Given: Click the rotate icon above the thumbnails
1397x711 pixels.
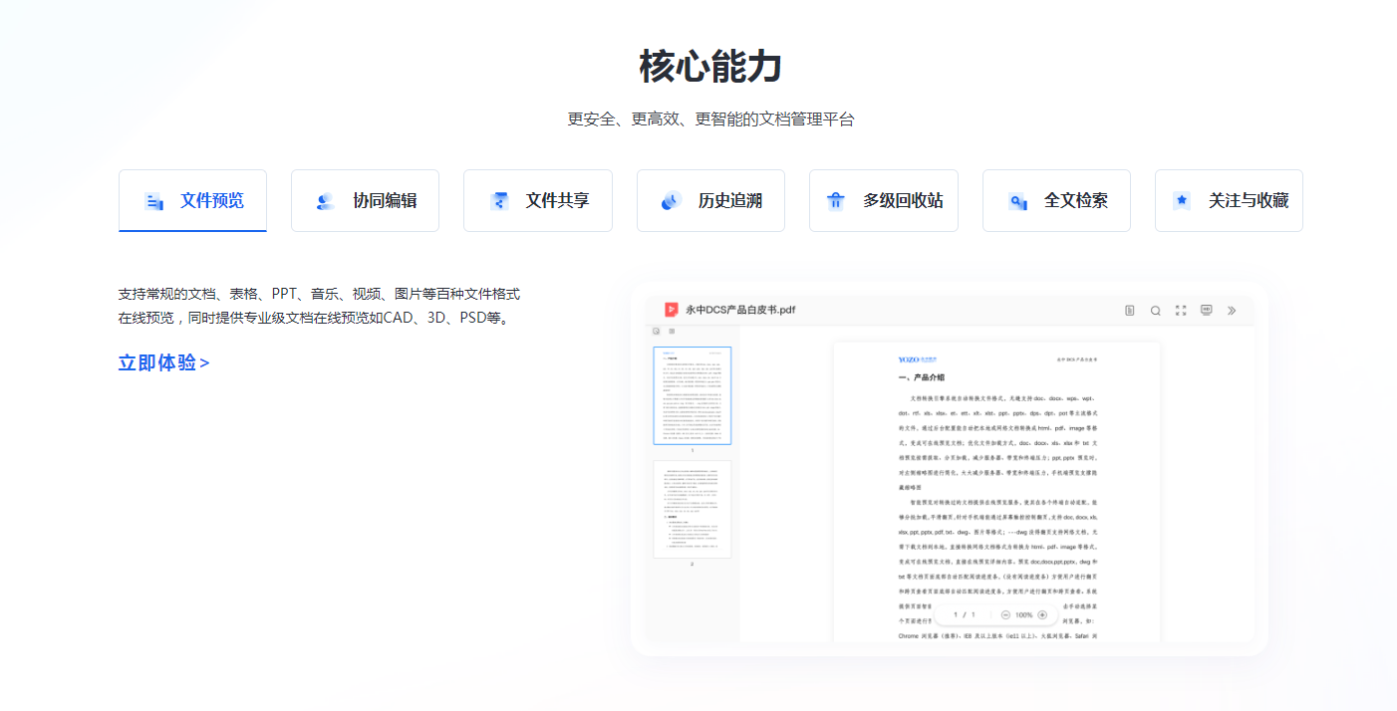Looking at the screenshot, I should (x=656, y=332).
